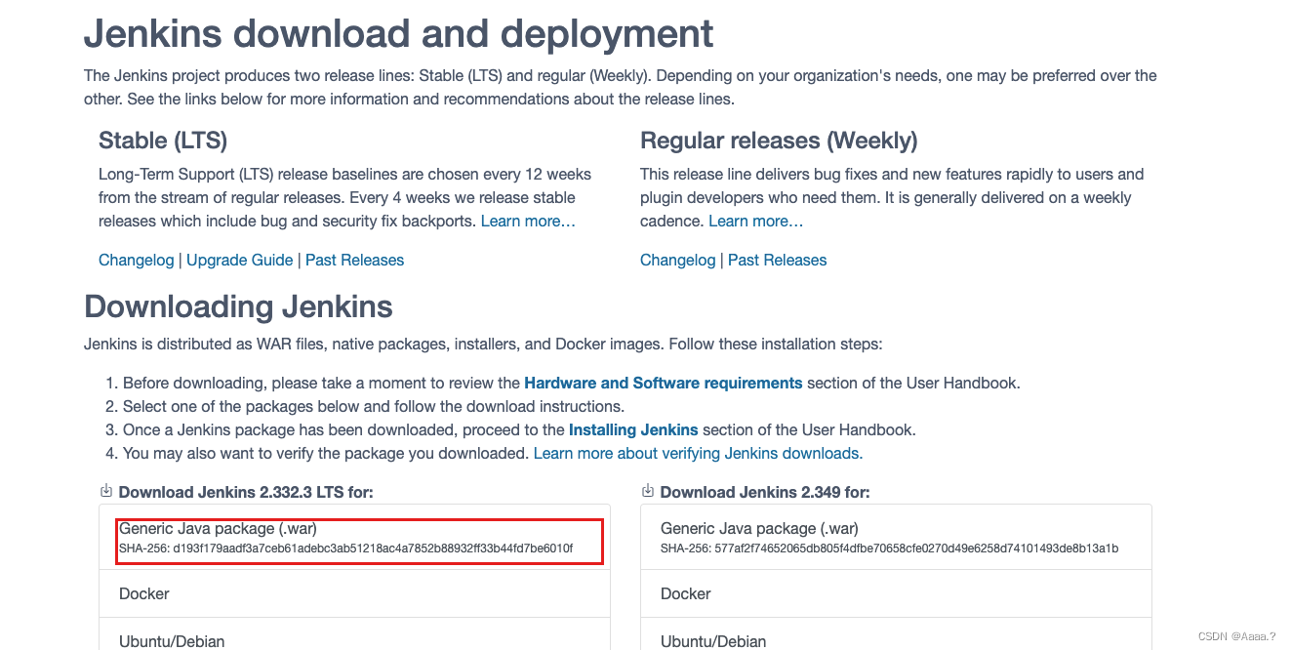Open Weekly releases Learn more link

(x=756, y=221)
